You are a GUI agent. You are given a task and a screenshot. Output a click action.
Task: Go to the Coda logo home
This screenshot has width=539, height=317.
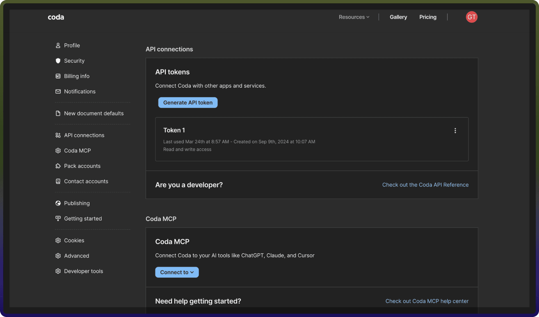(56, 17)
